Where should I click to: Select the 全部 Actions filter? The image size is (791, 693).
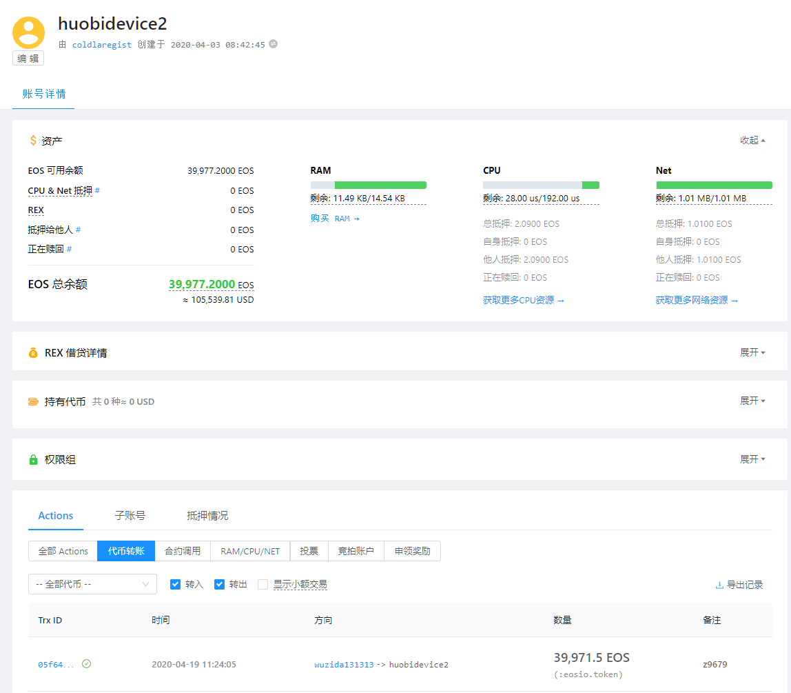pyautogui.click(x=63, y=551)
